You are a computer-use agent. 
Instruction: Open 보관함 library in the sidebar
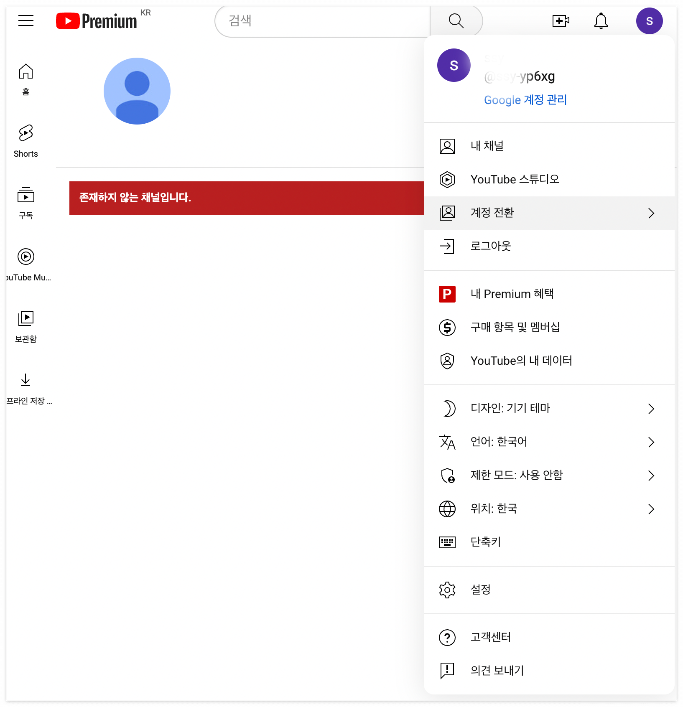(26, 327)
